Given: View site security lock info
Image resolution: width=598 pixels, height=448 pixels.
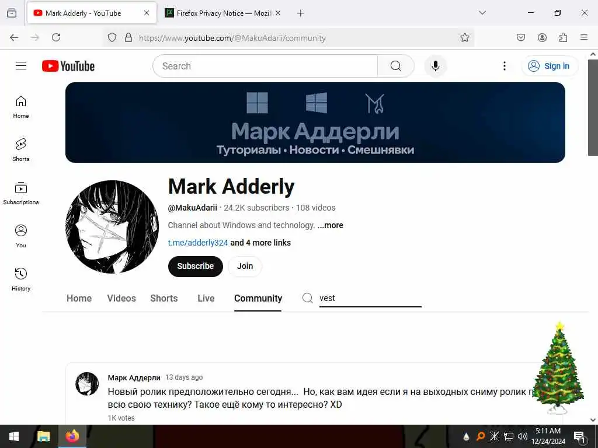Looking at the screenshot, I should point(128,37).
